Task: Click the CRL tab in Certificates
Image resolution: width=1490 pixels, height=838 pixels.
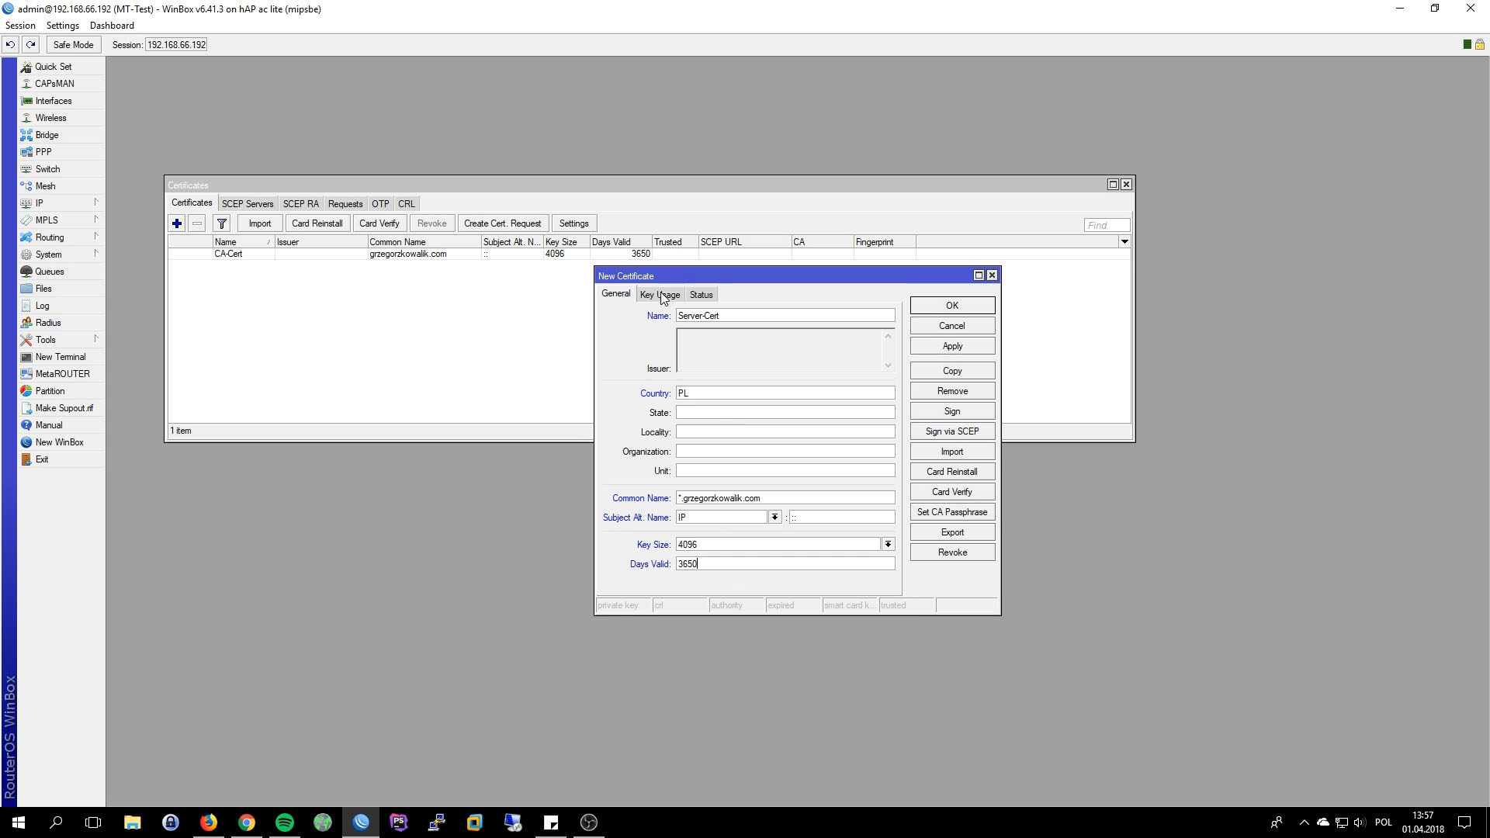Action: click(x=407, y=203)
